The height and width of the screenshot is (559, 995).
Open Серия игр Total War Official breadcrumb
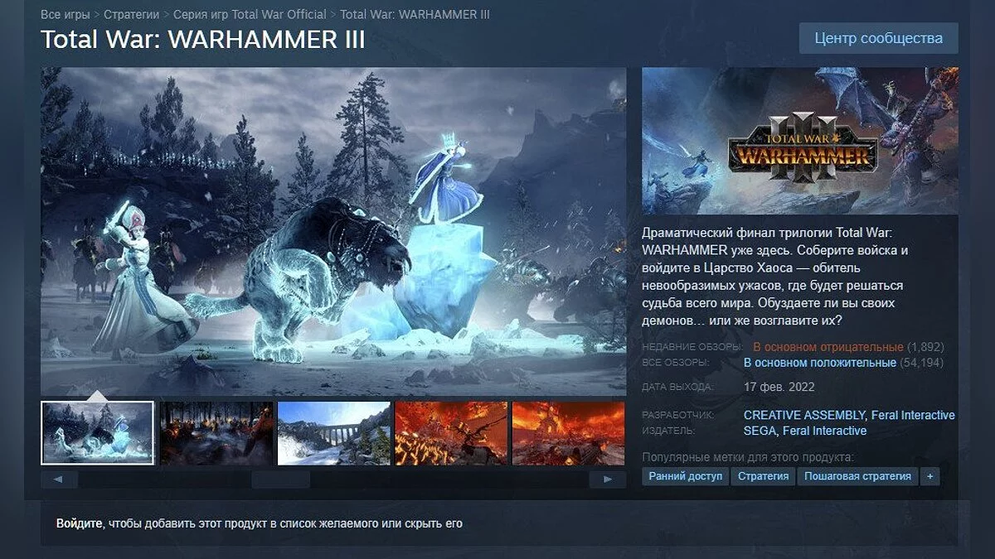(x=250, y=15)
